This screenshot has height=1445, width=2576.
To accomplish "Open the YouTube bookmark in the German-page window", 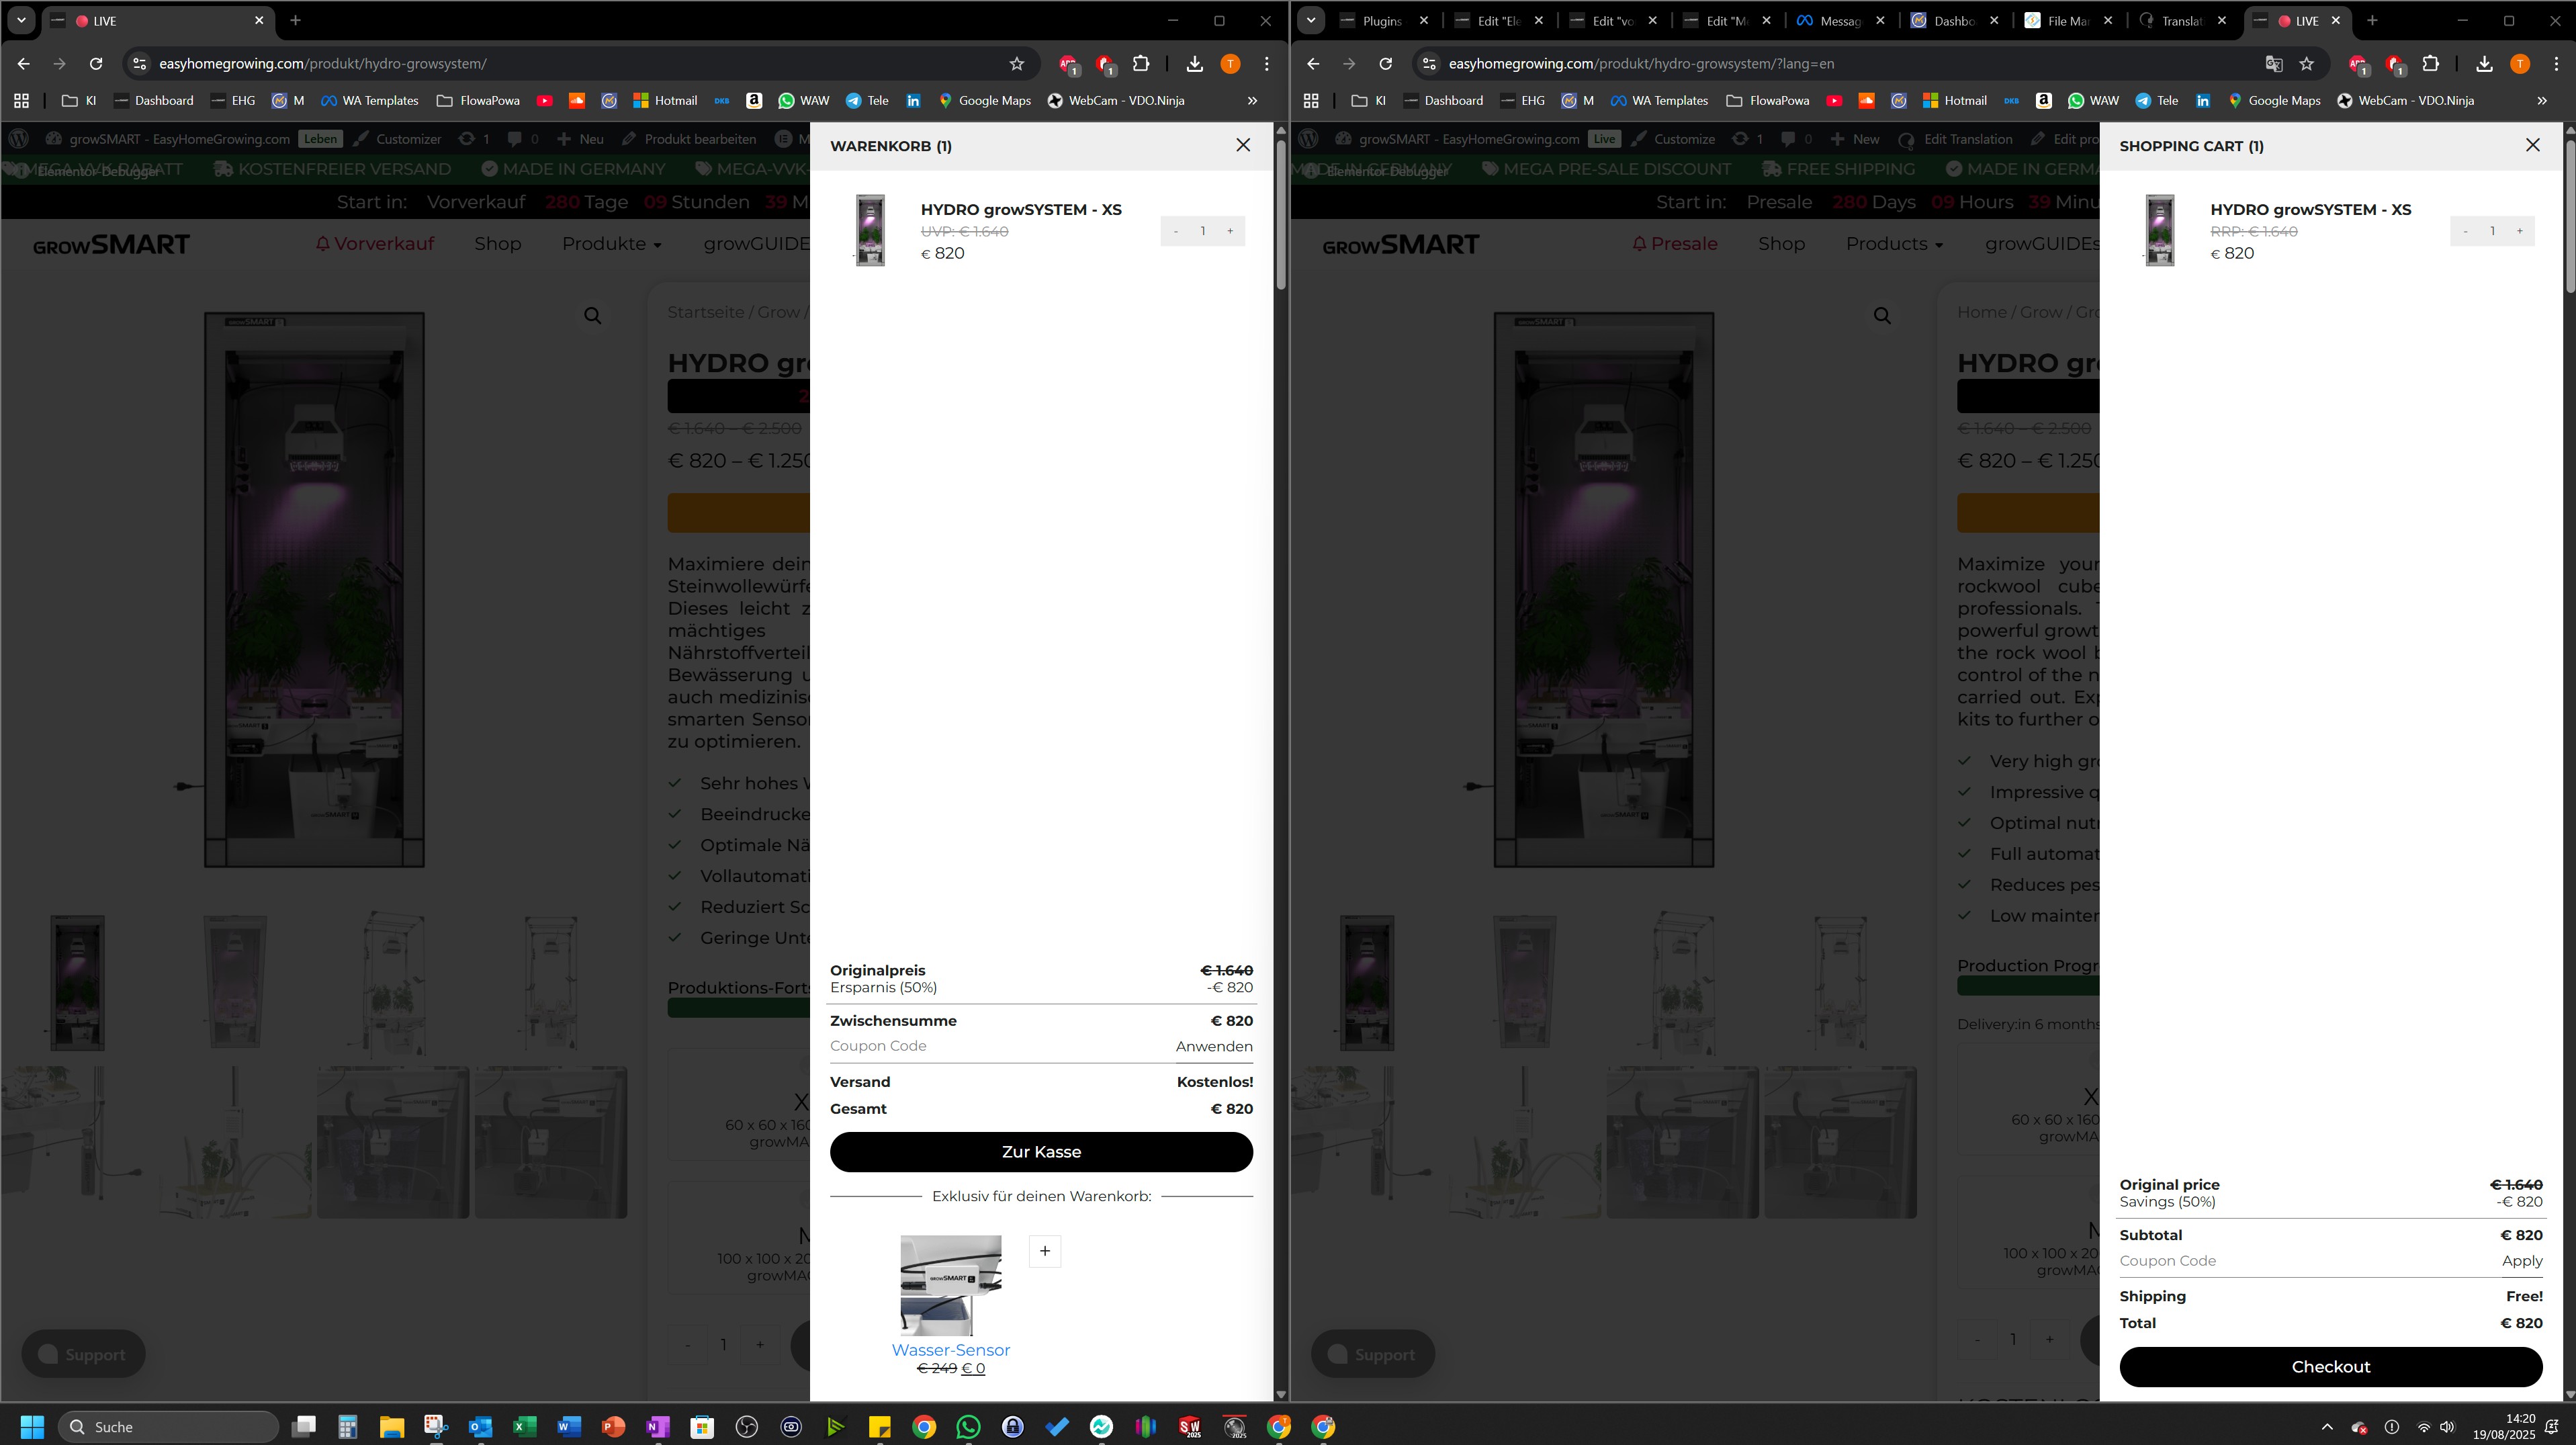I will click(x=545, y=101).
